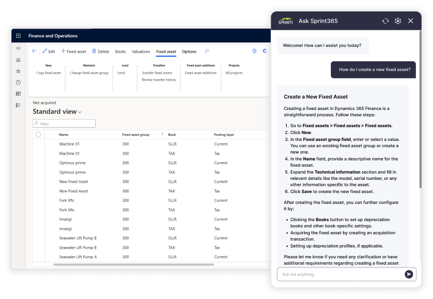Click the back arrow in action pane
This screenshot has width=433, height=299.
(34, 51)
